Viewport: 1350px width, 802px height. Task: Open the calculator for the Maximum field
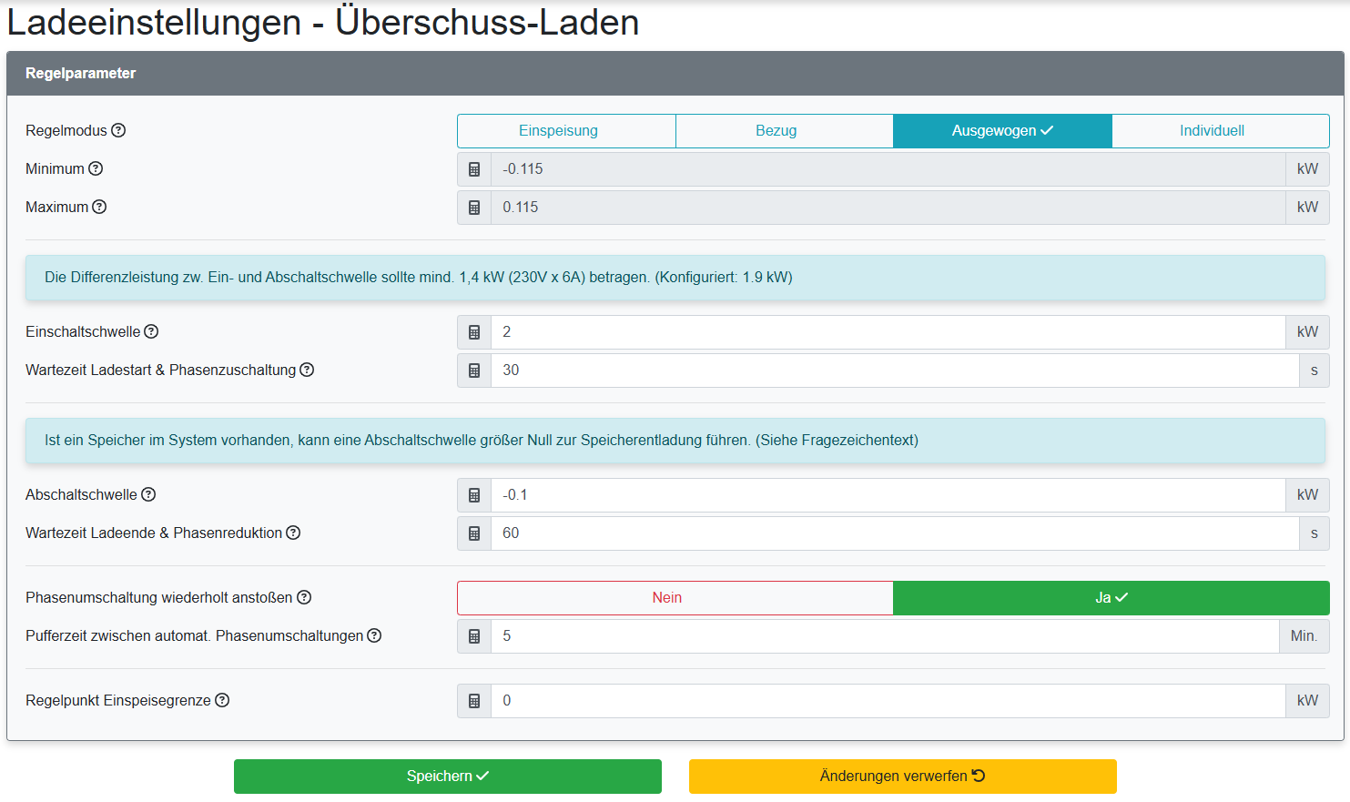pos(473,207)
